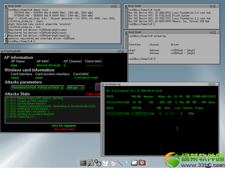Click 'usbcore: registered new interface driver rt2800usb' line

[x=41, y=38]
